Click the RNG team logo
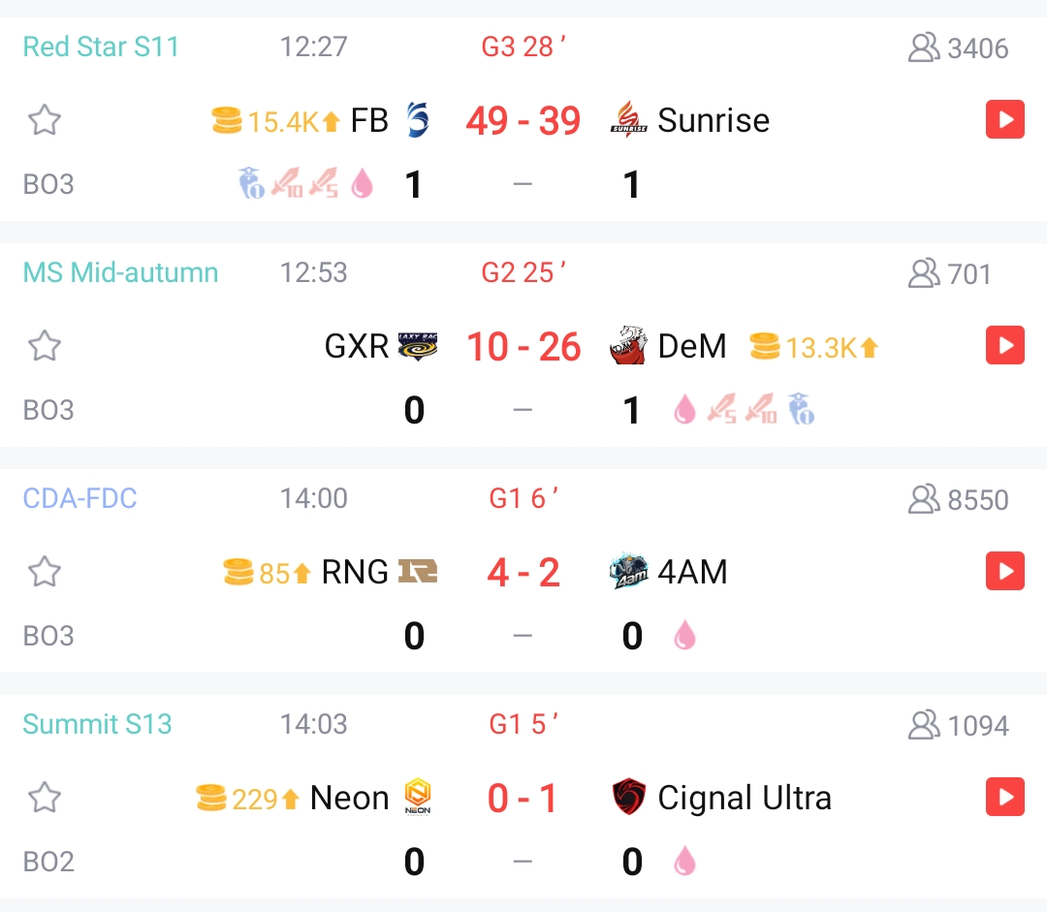Viewport: 1047px width, 912px height. point(418,572)
